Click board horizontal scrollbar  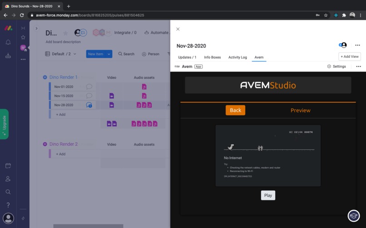pyautogui.click(x=88, y=226)
